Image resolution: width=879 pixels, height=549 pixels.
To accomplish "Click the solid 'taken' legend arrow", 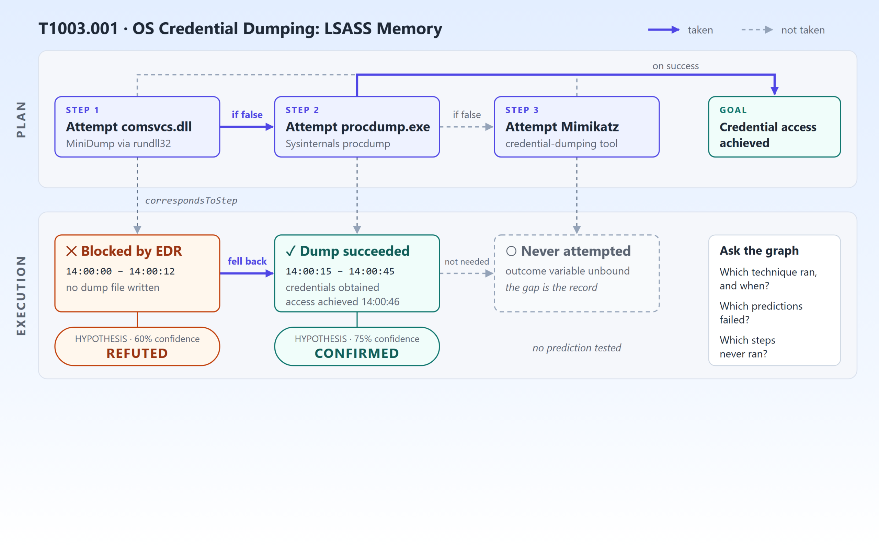I will (x=664, y=30).
